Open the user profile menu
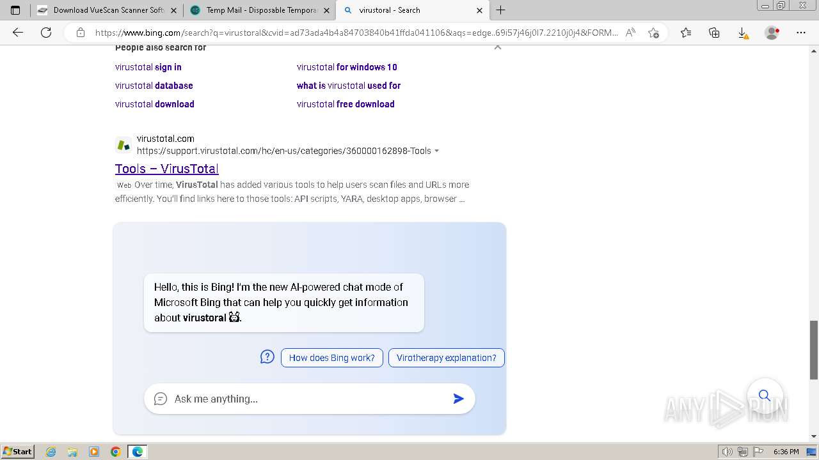 point(772,33)
